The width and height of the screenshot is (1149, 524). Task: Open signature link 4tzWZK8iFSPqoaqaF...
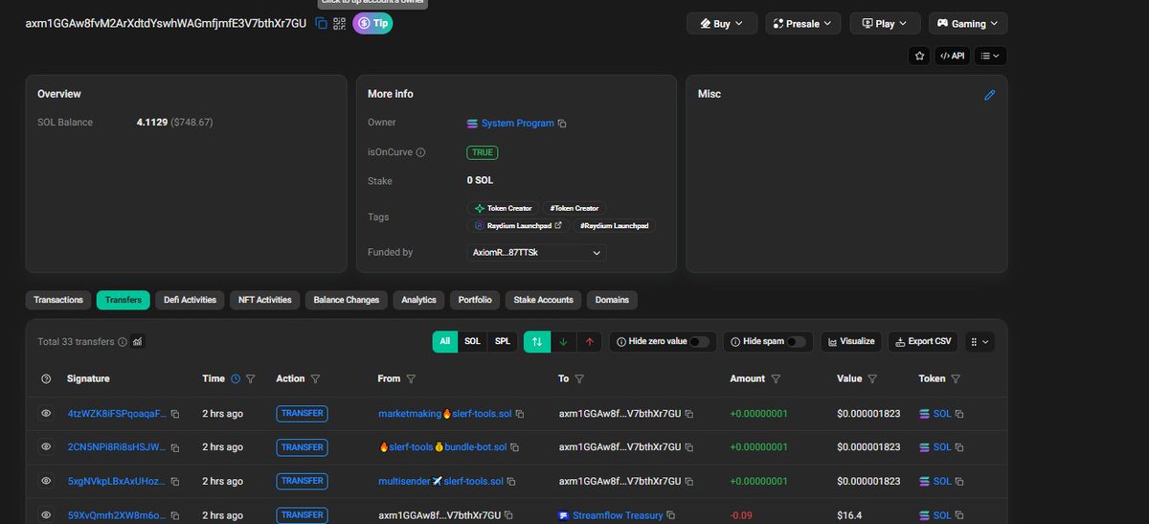point(117,414)
